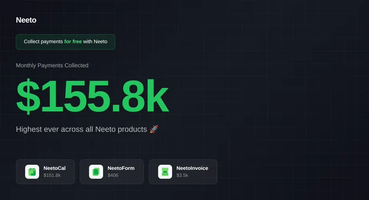Select the NeetoInvoice label

point(192,168)
